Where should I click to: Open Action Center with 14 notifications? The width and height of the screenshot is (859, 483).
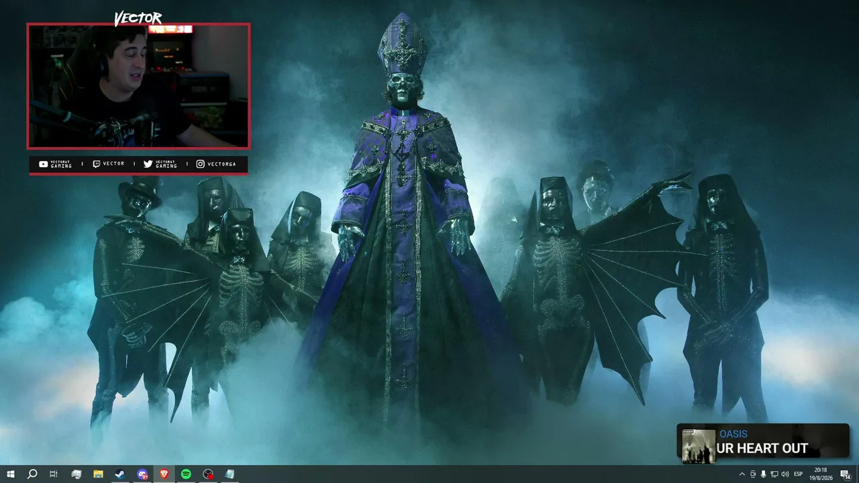(846, 474)
